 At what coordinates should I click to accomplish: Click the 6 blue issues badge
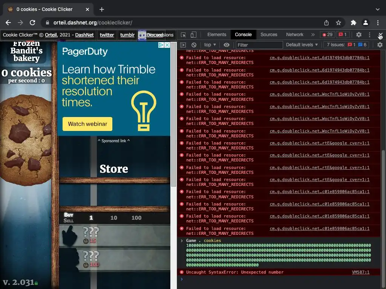click(362, 45)
